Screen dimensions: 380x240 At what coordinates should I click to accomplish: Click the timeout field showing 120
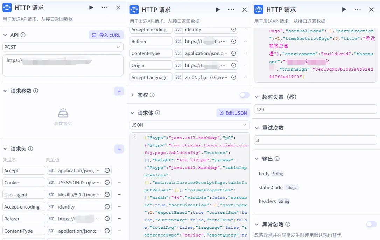click(x=315, y=109)
